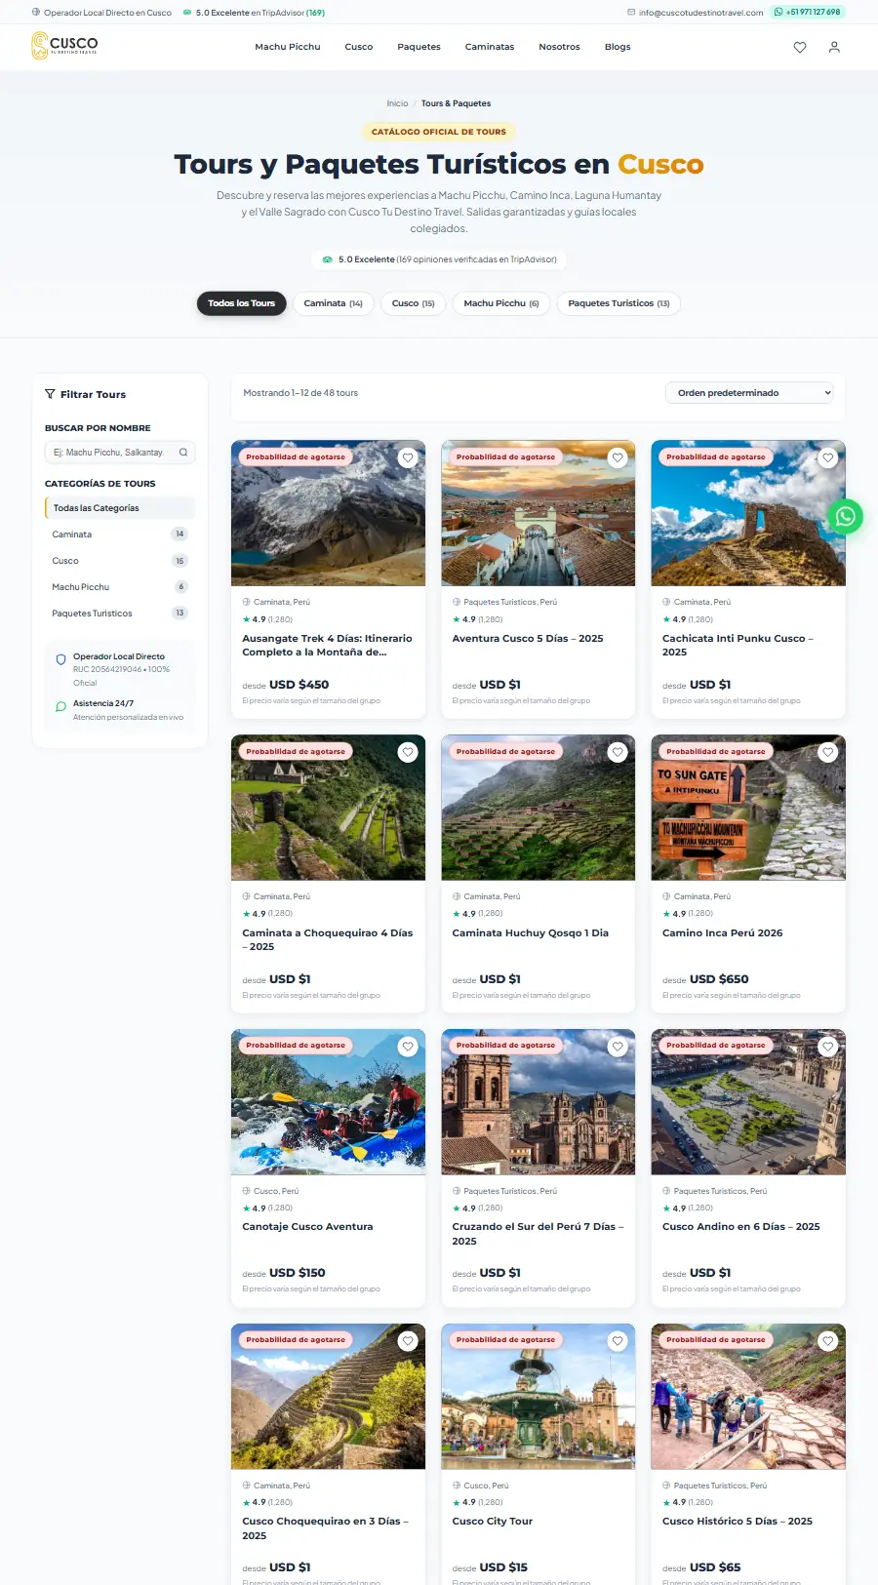Select the Todos los Tours filter pill
The image size is (878, 1585).
click(x=242, y=303)
